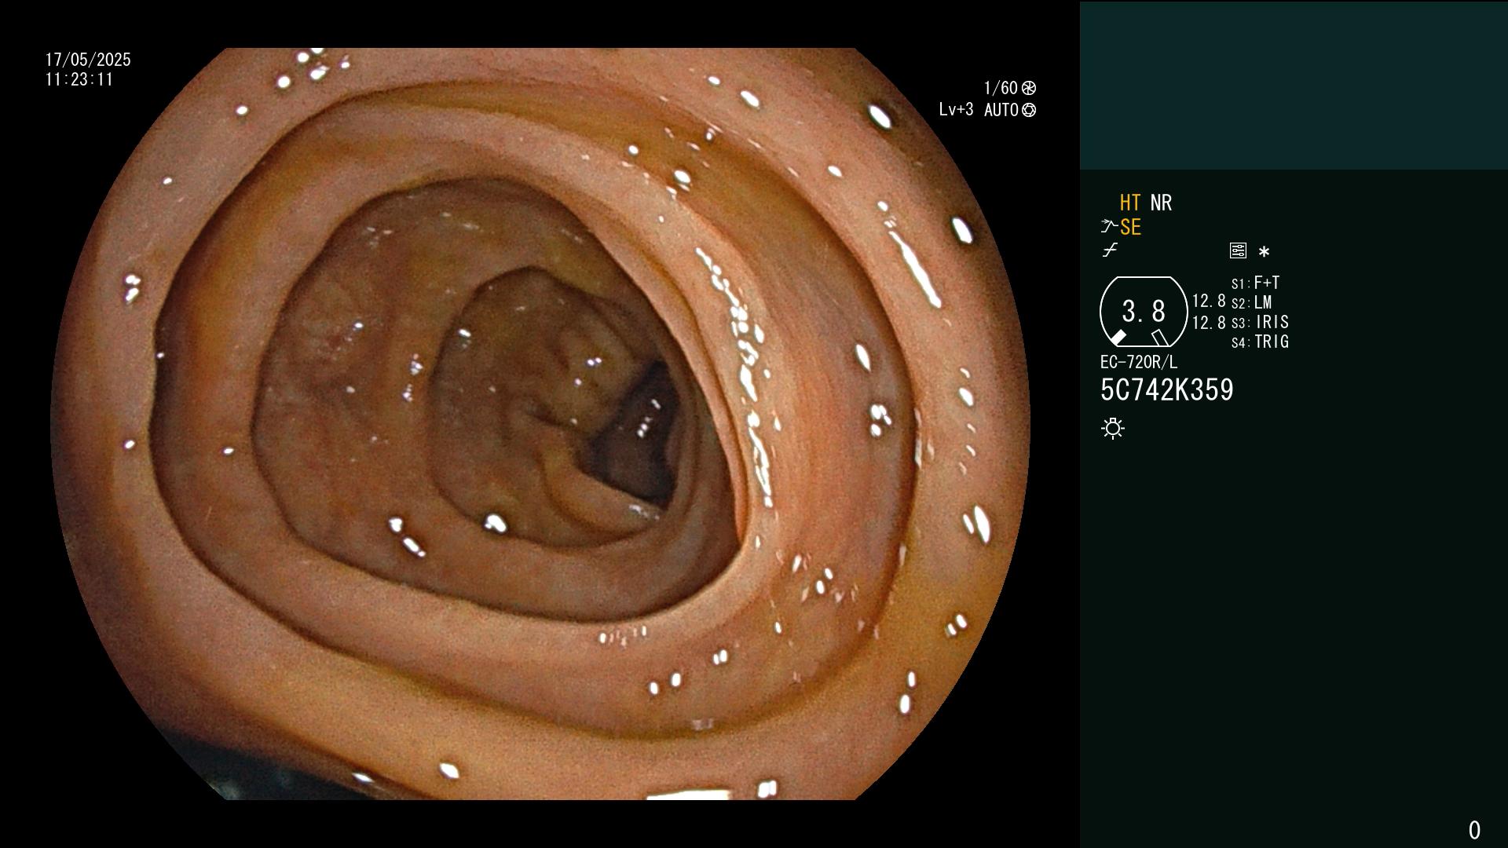Click the image counter 0
This screenshot has width=1508, height=848.
point(1474,830)
